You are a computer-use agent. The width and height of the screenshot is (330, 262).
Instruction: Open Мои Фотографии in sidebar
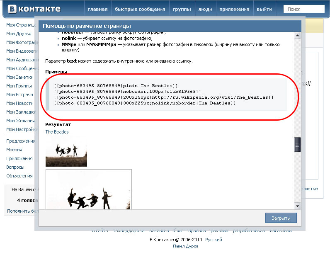22,42
